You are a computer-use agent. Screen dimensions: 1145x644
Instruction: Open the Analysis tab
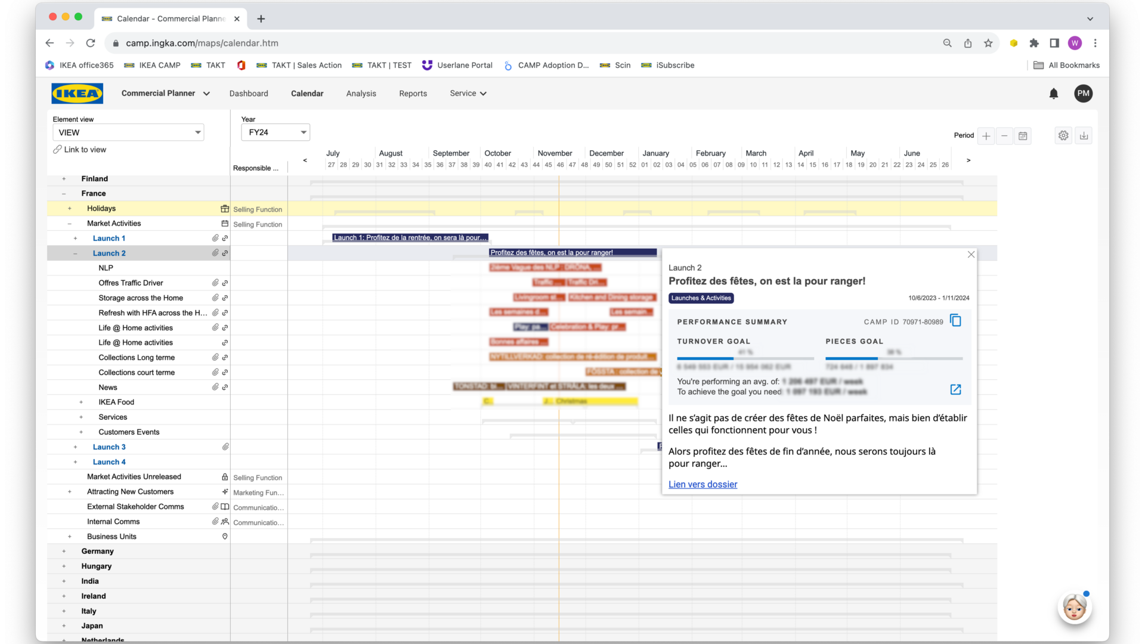[x=361, y=94]
